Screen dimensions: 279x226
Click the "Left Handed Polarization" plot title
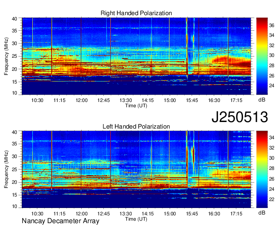click(x=136, y=127)
